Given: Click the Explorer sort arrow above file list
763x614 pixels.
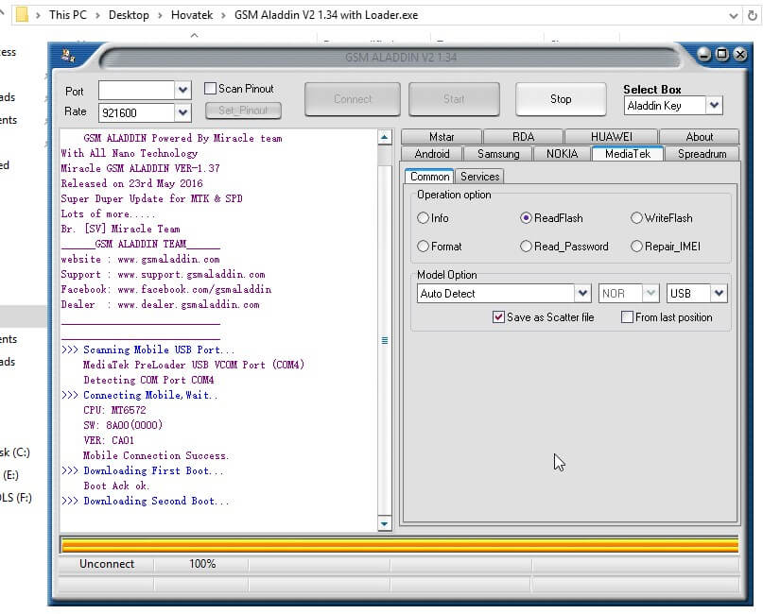Looking at the screenshot, I should [x=194, y=35].
